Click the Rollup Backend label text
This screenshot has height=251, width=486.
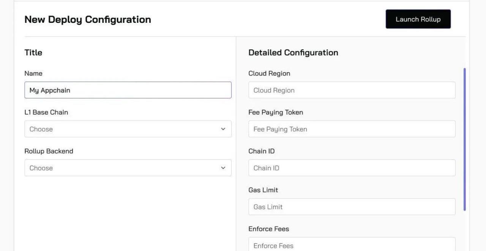[x=49, y=151]
